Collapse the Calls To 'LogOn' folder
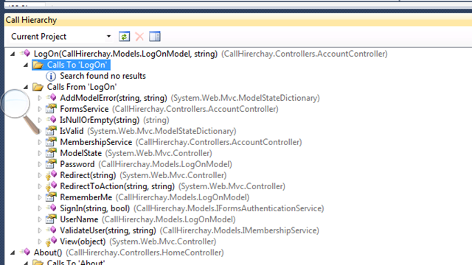 tap(26, 65)
